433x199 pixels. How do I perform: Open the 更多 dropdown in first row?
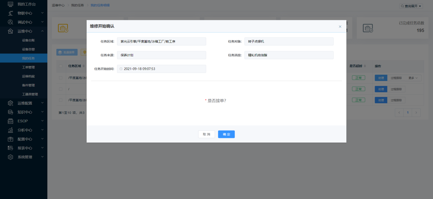click(413, 78)
